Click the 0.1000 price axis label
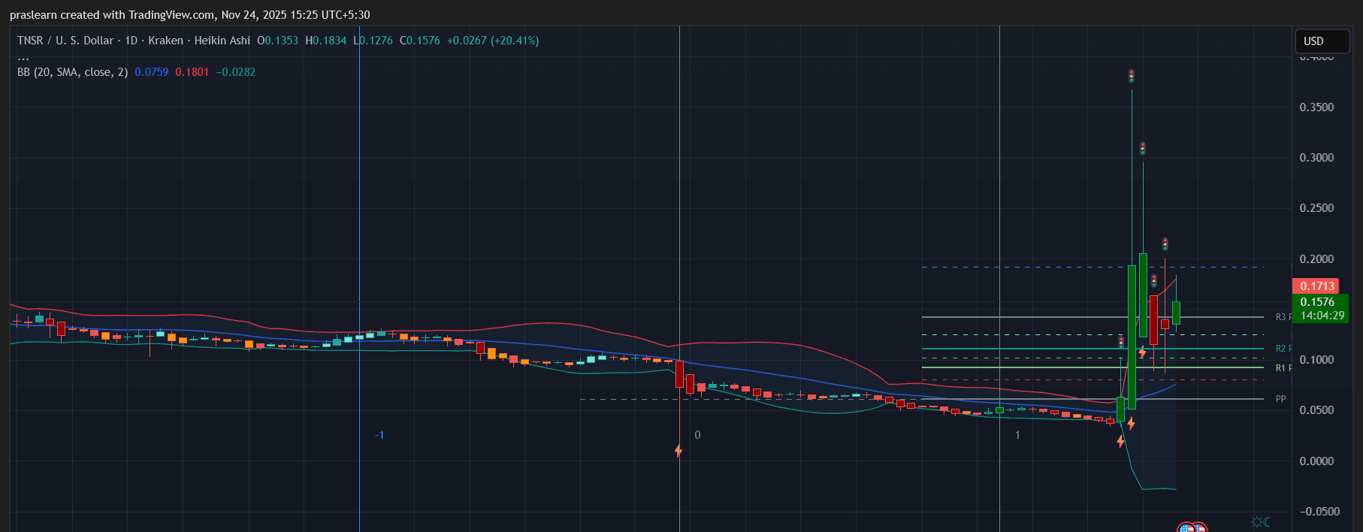 1316,360
